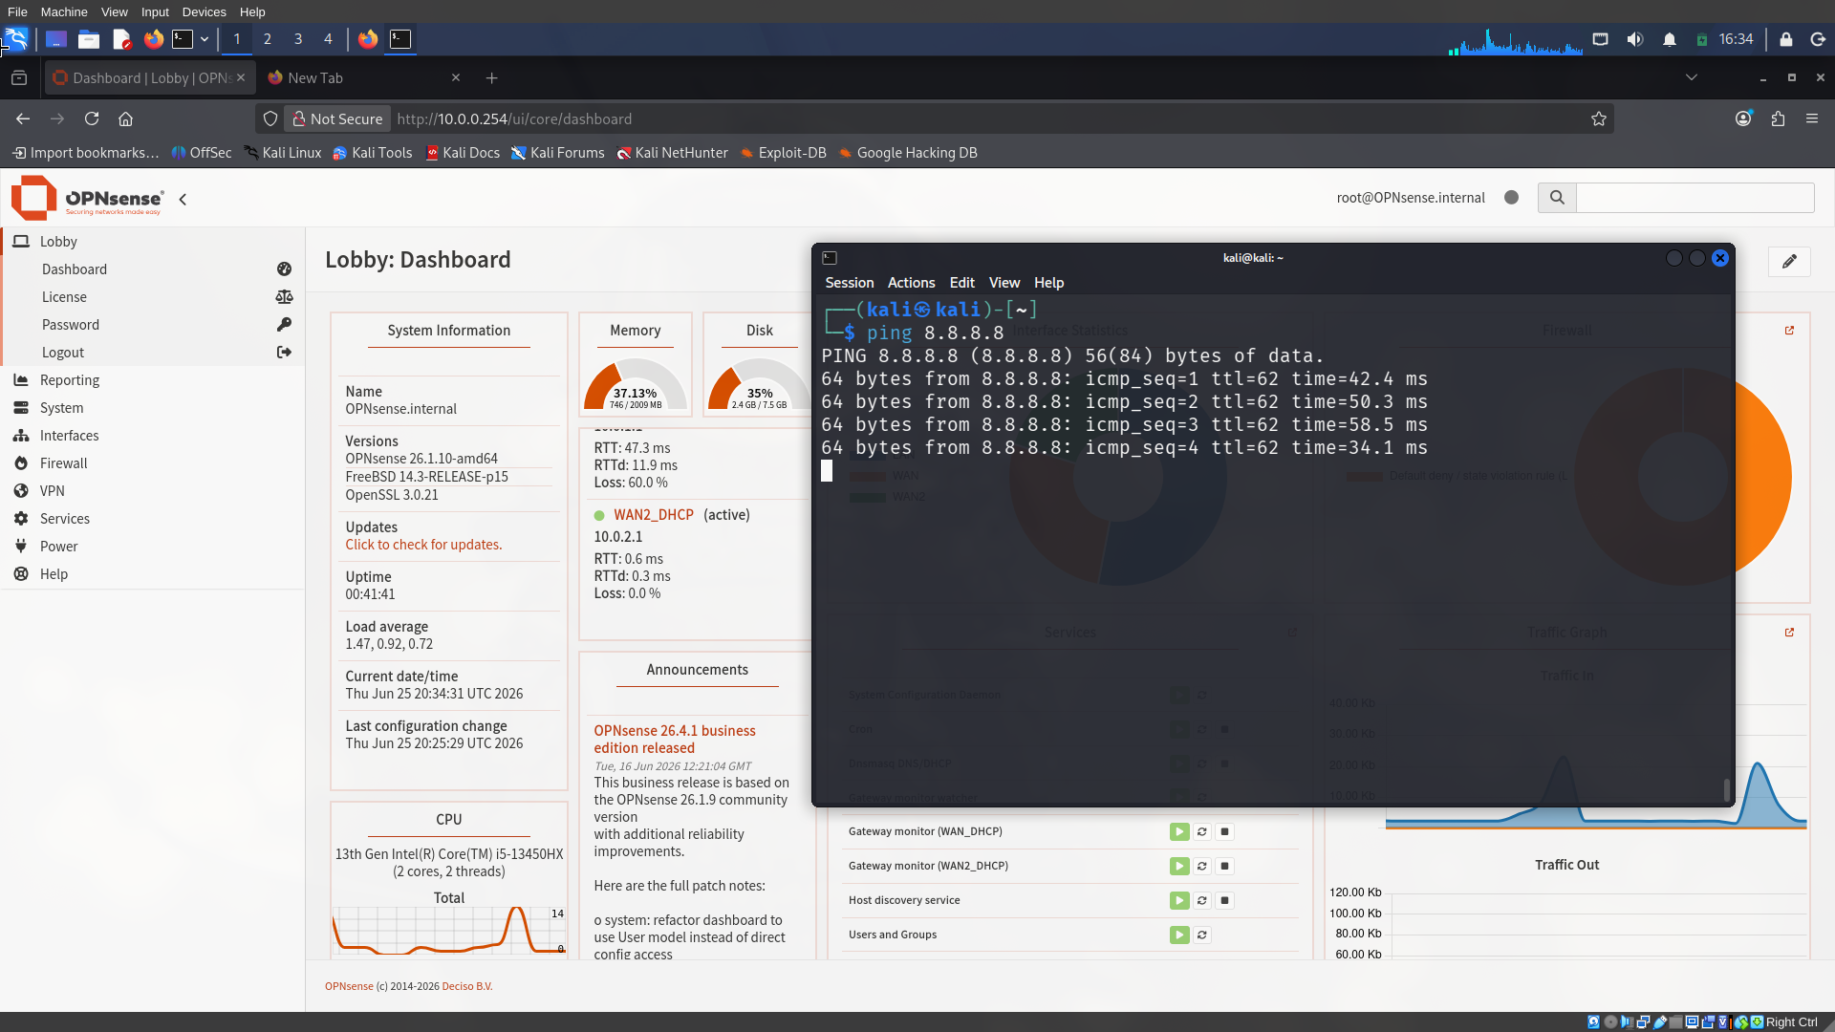Open terminal Help menu
Screen dimensions: 1835x1032
(1048, 283)
